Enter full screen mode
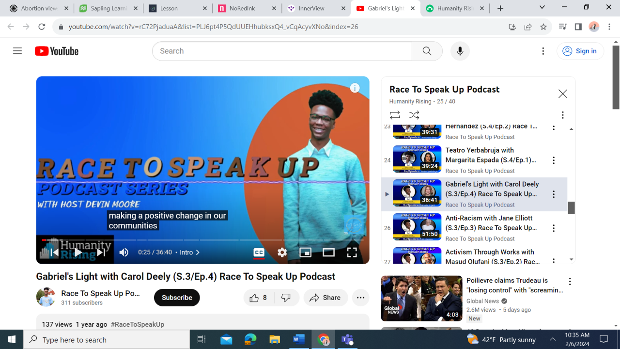Screen dimensions: 620x349 pyautogui.click(x=352, y=252)
